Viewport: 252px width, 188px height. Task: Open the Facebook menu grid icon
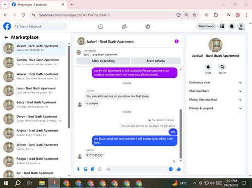(x=222, y=26)
